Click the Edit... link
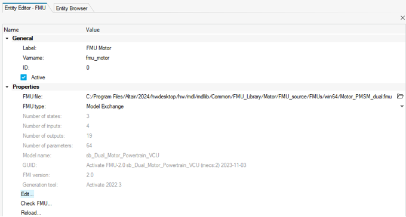 click(x=27, y=194)
